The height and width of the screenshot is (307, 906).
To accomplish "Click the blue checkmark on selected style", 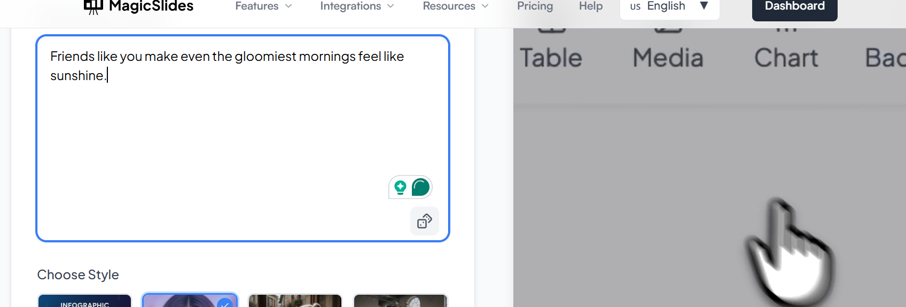I will (225, 303).
